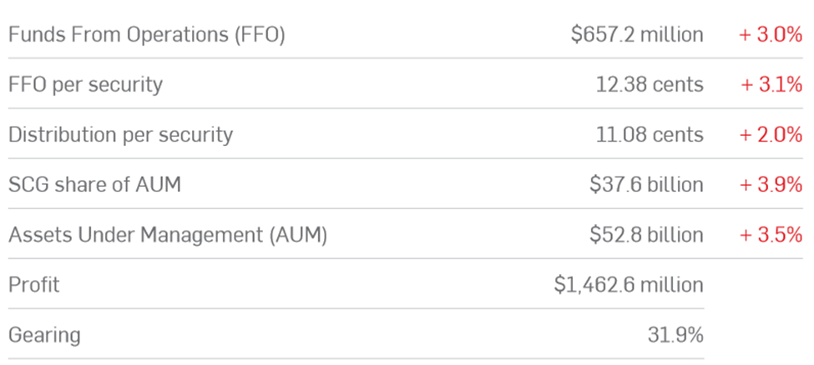Viewport: 814px width, 365px height.
Task: Click the $37.6 billion value
Action: [x=646, y=184]
